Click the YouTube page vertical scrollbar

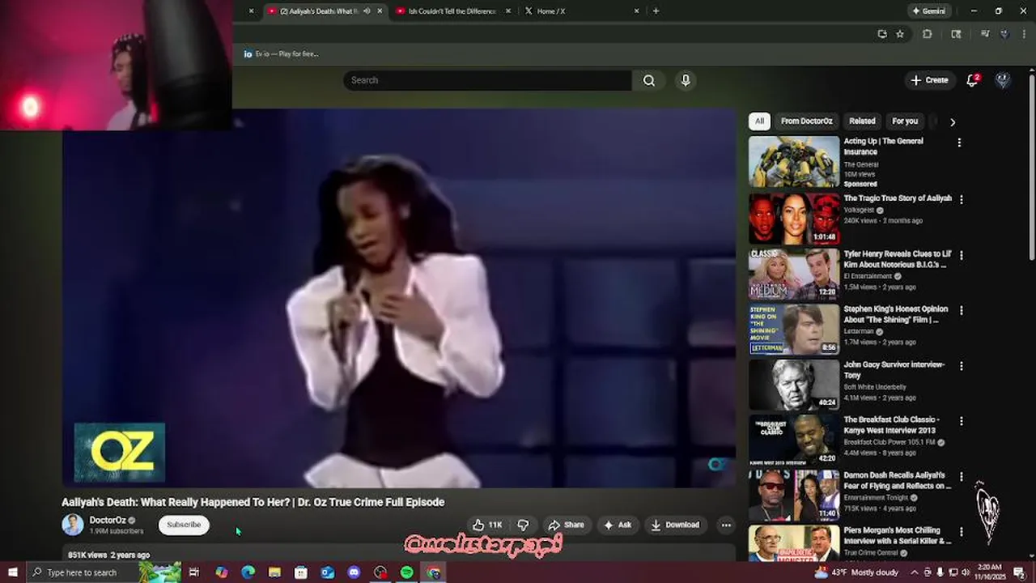(x=1031, y=166)
